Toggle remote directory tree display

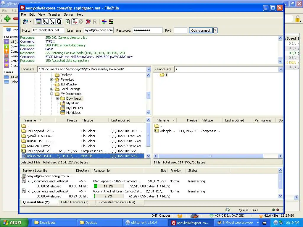coord(52,22)
